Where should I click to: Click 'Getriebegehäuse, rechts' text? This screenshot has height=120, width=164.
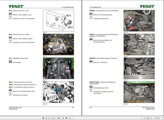click(x=101, y=88)
